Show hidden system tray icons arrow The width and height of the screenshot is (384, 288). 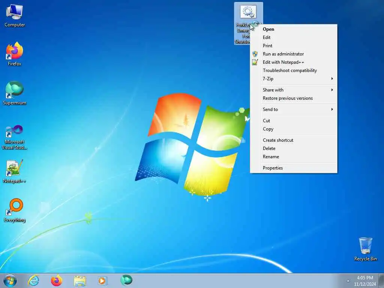pyautogui.click(x=348, y=281)
